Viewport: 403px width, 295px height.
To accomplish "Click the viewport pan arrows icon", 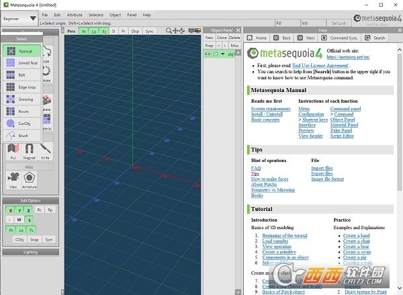I will click(x=175, y=31).
